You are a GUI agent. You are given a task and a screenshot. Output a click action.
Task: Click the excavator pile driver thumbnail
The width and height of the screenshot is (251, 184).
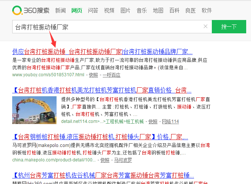tap(34, 110)
